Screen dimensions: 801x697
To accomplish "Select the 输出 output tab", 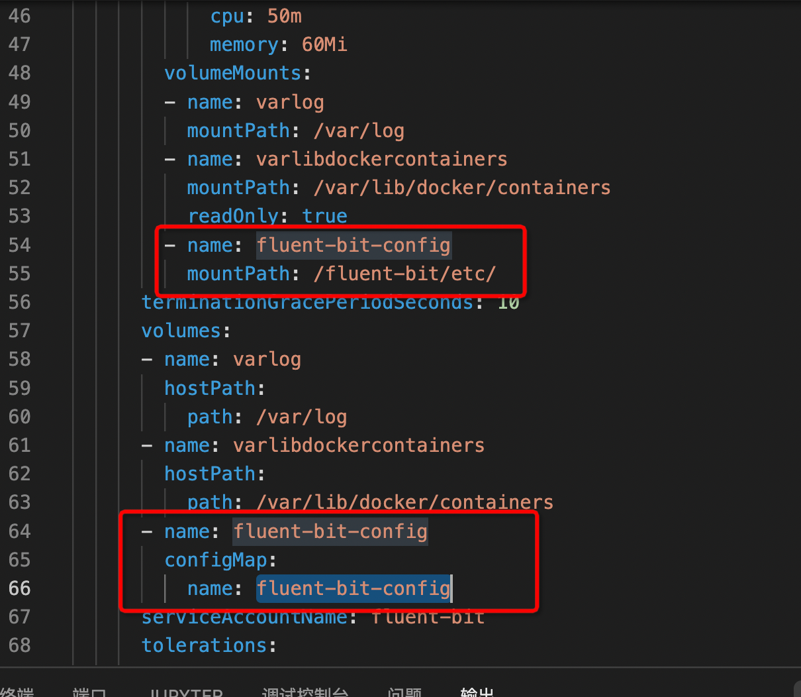I will coord(477,692).
